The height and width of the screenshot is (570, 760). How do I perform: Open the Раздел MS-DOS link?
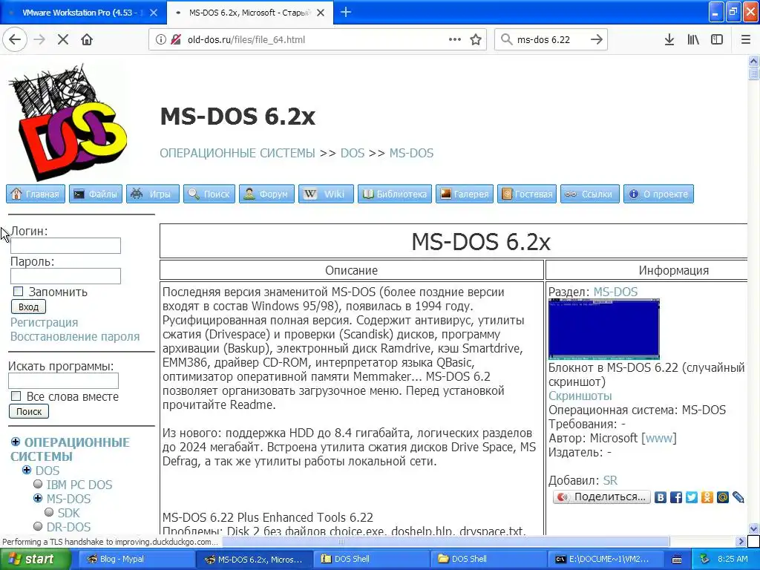(615, 292)
